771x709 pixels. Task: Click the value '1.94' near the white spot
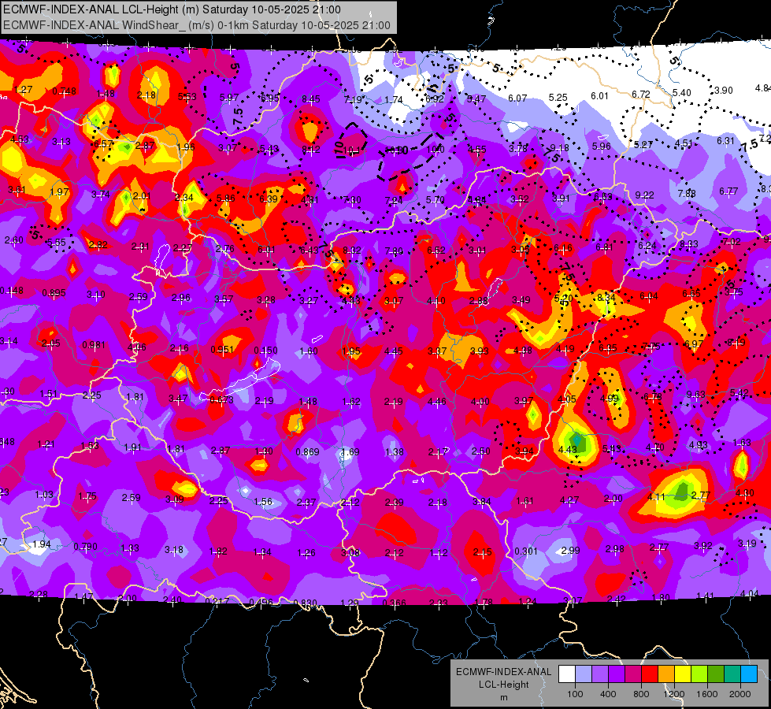coord(41,544)
